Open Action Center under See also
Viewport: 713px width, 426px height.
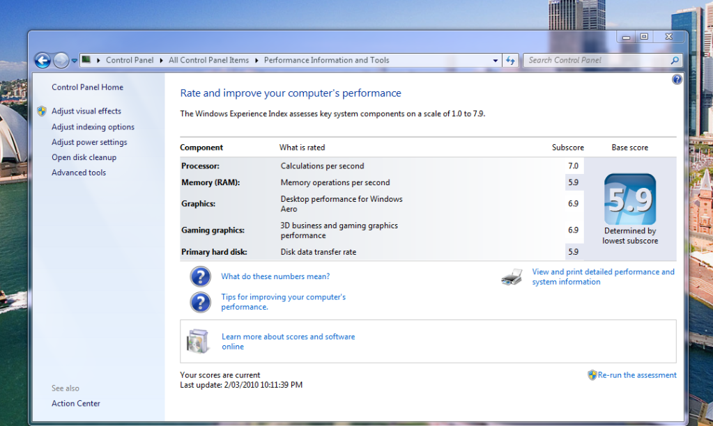pos(75,403)
